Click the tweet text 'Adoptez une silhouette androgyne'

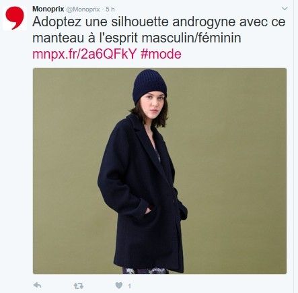pyautogui.click(x=134, y=22)
